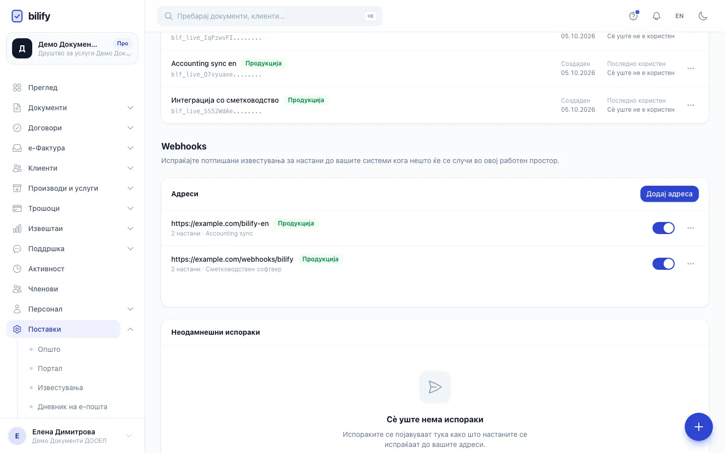Expand the Договори menu chevron

(x=130, y=128)
